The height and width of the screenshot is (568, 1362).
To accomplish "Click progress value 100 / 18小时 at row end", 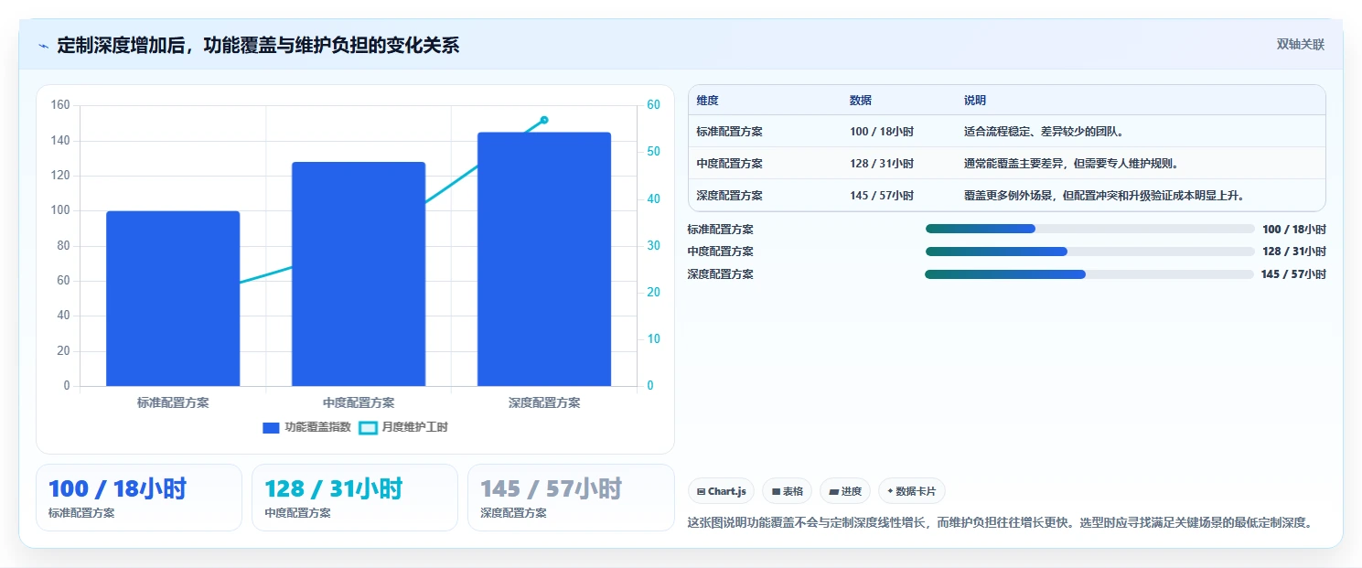I will coord(1293,230).
